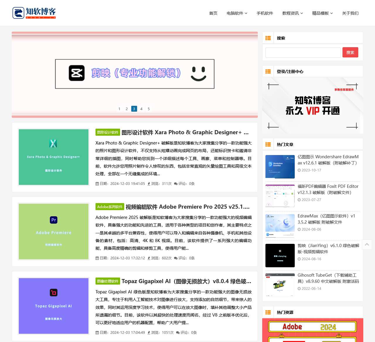Switch banner to slide 4
The height and width of the screenshot is (342, 375).
[141, 109]
